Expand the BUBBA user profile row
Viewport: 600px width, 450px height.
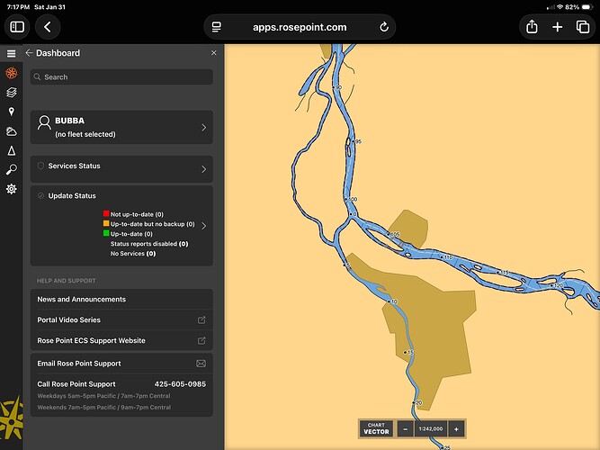click(x=203, y=127)
